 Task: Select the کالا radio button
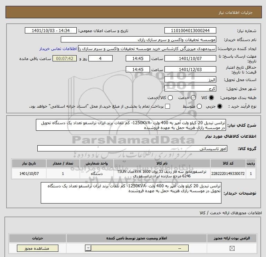(211, 98)
